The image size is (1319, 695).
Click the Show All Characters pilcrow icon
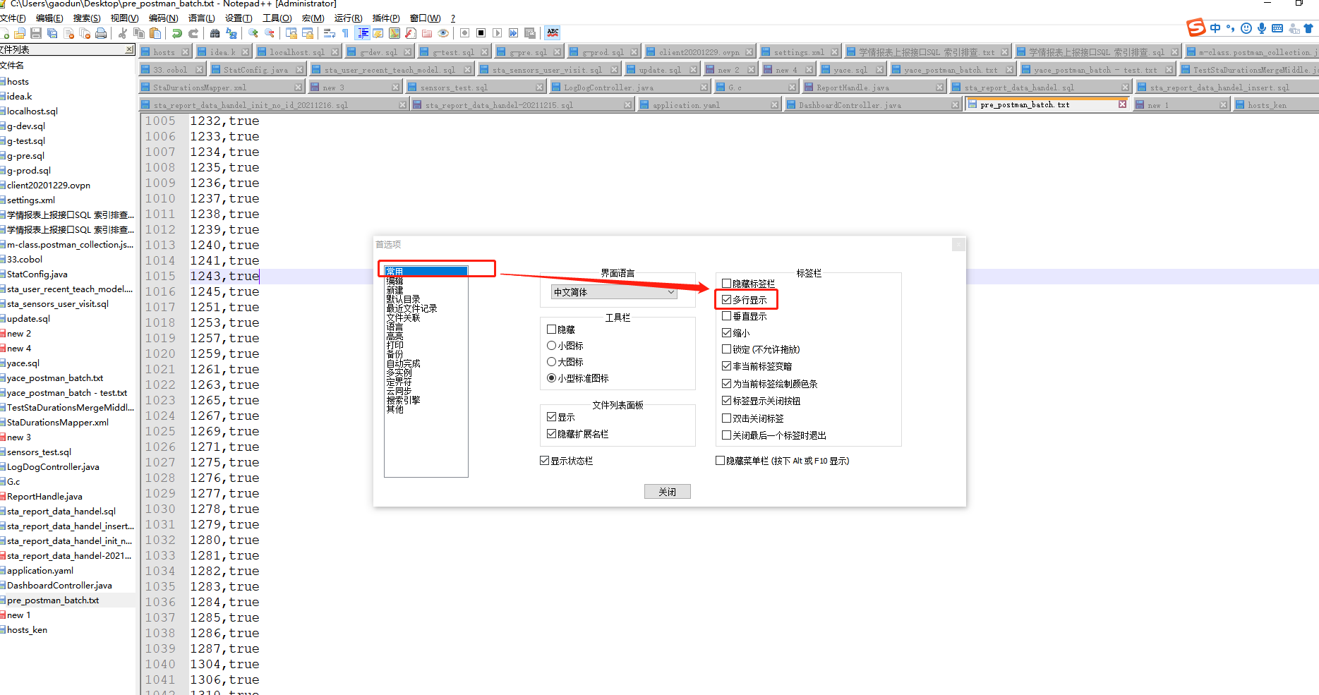coord(344,32)
